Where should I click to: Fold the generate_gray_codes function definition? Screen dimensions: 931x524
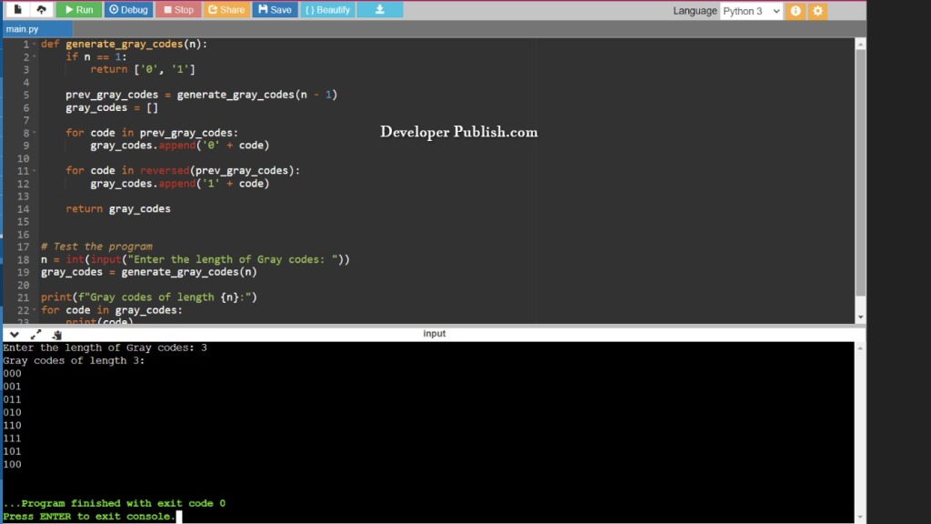33,43
